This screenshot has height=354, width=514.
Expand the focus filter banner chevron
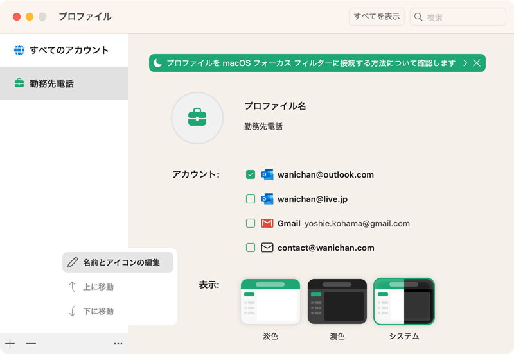465,63
